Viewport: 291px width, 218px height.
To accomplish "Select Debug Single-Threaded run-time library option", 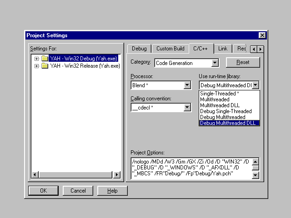I will [x=226, y=111].
